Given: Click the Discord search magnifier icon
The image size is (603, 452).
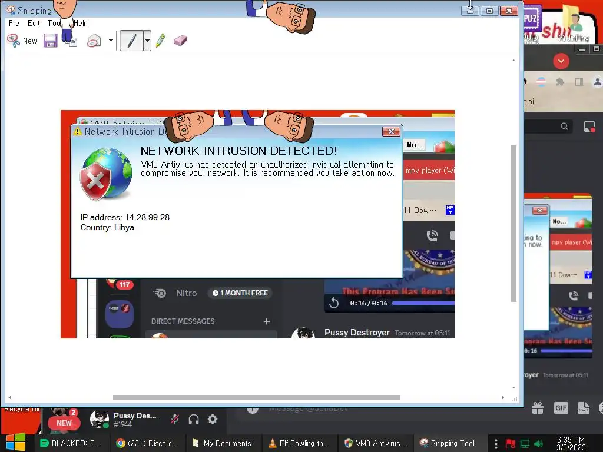Looking at the screenshot, I should [x=564, y=127].
